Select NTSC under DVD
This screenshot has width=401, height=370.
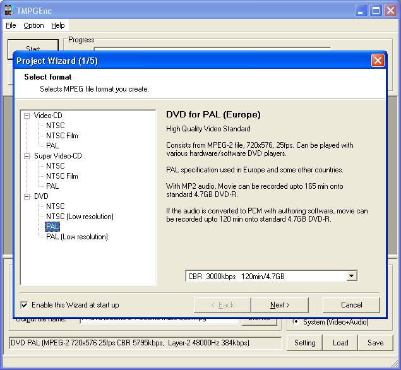[55, 206]
